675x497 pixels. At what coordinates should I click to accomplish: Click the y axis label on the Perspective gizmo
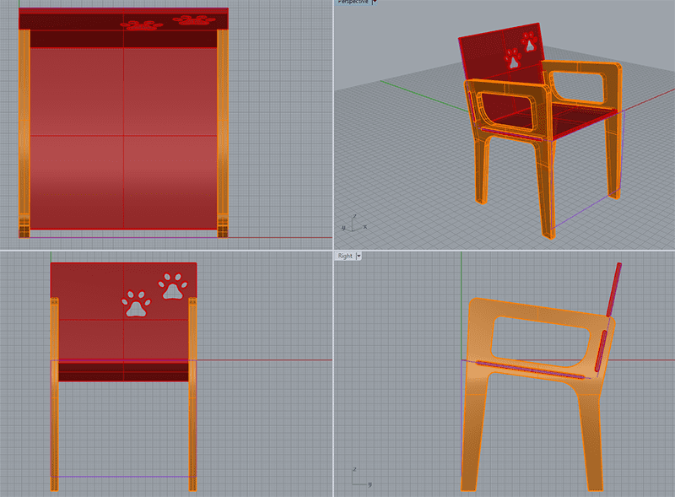click(x=343, y=227)
